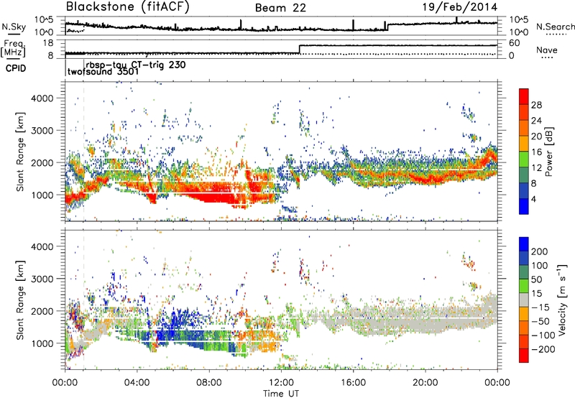Click the "-100" tick label on the Velocity colorbar
Screen dimensions: 575x398
pos(542,335)
